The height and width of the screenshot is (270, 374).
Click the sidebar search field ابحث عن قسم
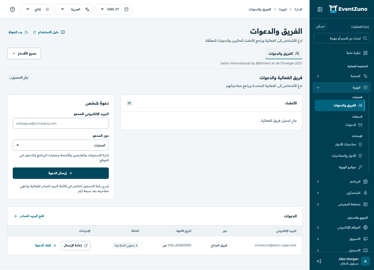click(x=342, y=38)
